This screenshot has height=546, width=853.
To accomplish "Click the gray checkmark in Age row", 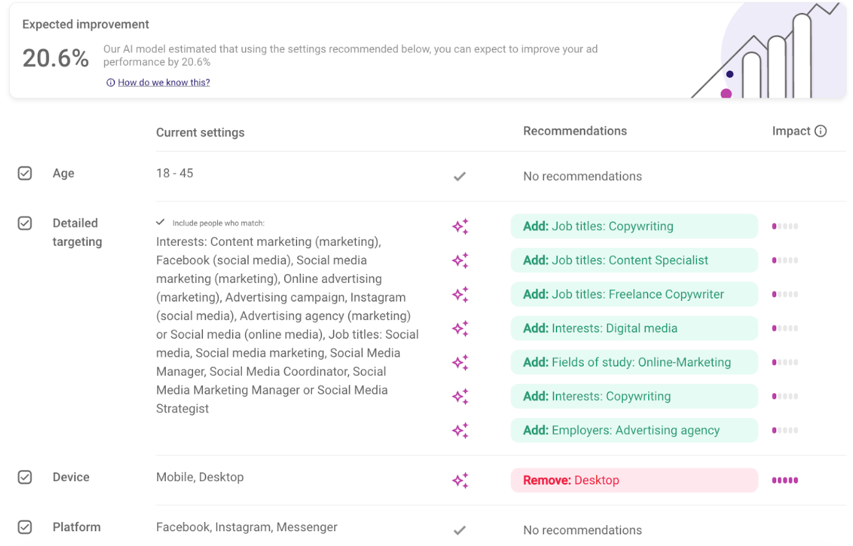I will tap(460, 176).
